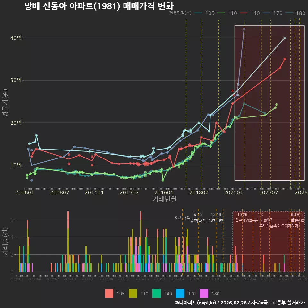308x308 pixels.
Task: Click the 170 line legend entry
Action: click(x=273, y=13)
